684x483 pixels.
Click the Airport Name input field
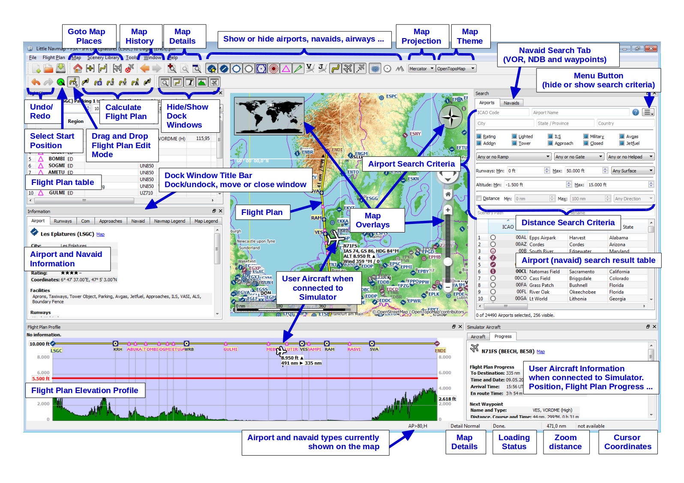(x=580, y=112)
